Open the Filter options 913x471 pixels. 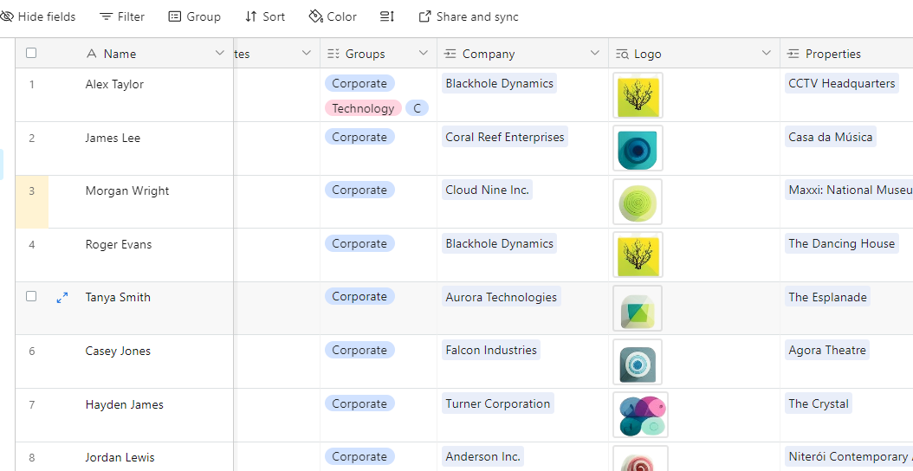tap(122, 17)
